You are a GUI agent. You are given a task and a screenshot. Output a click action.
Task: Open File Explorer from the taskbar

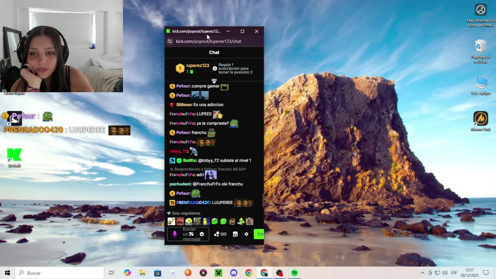point(143,273)
